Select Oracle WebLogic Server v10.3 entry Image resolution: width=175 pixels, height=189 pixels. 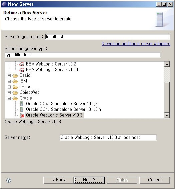[54, 115]
